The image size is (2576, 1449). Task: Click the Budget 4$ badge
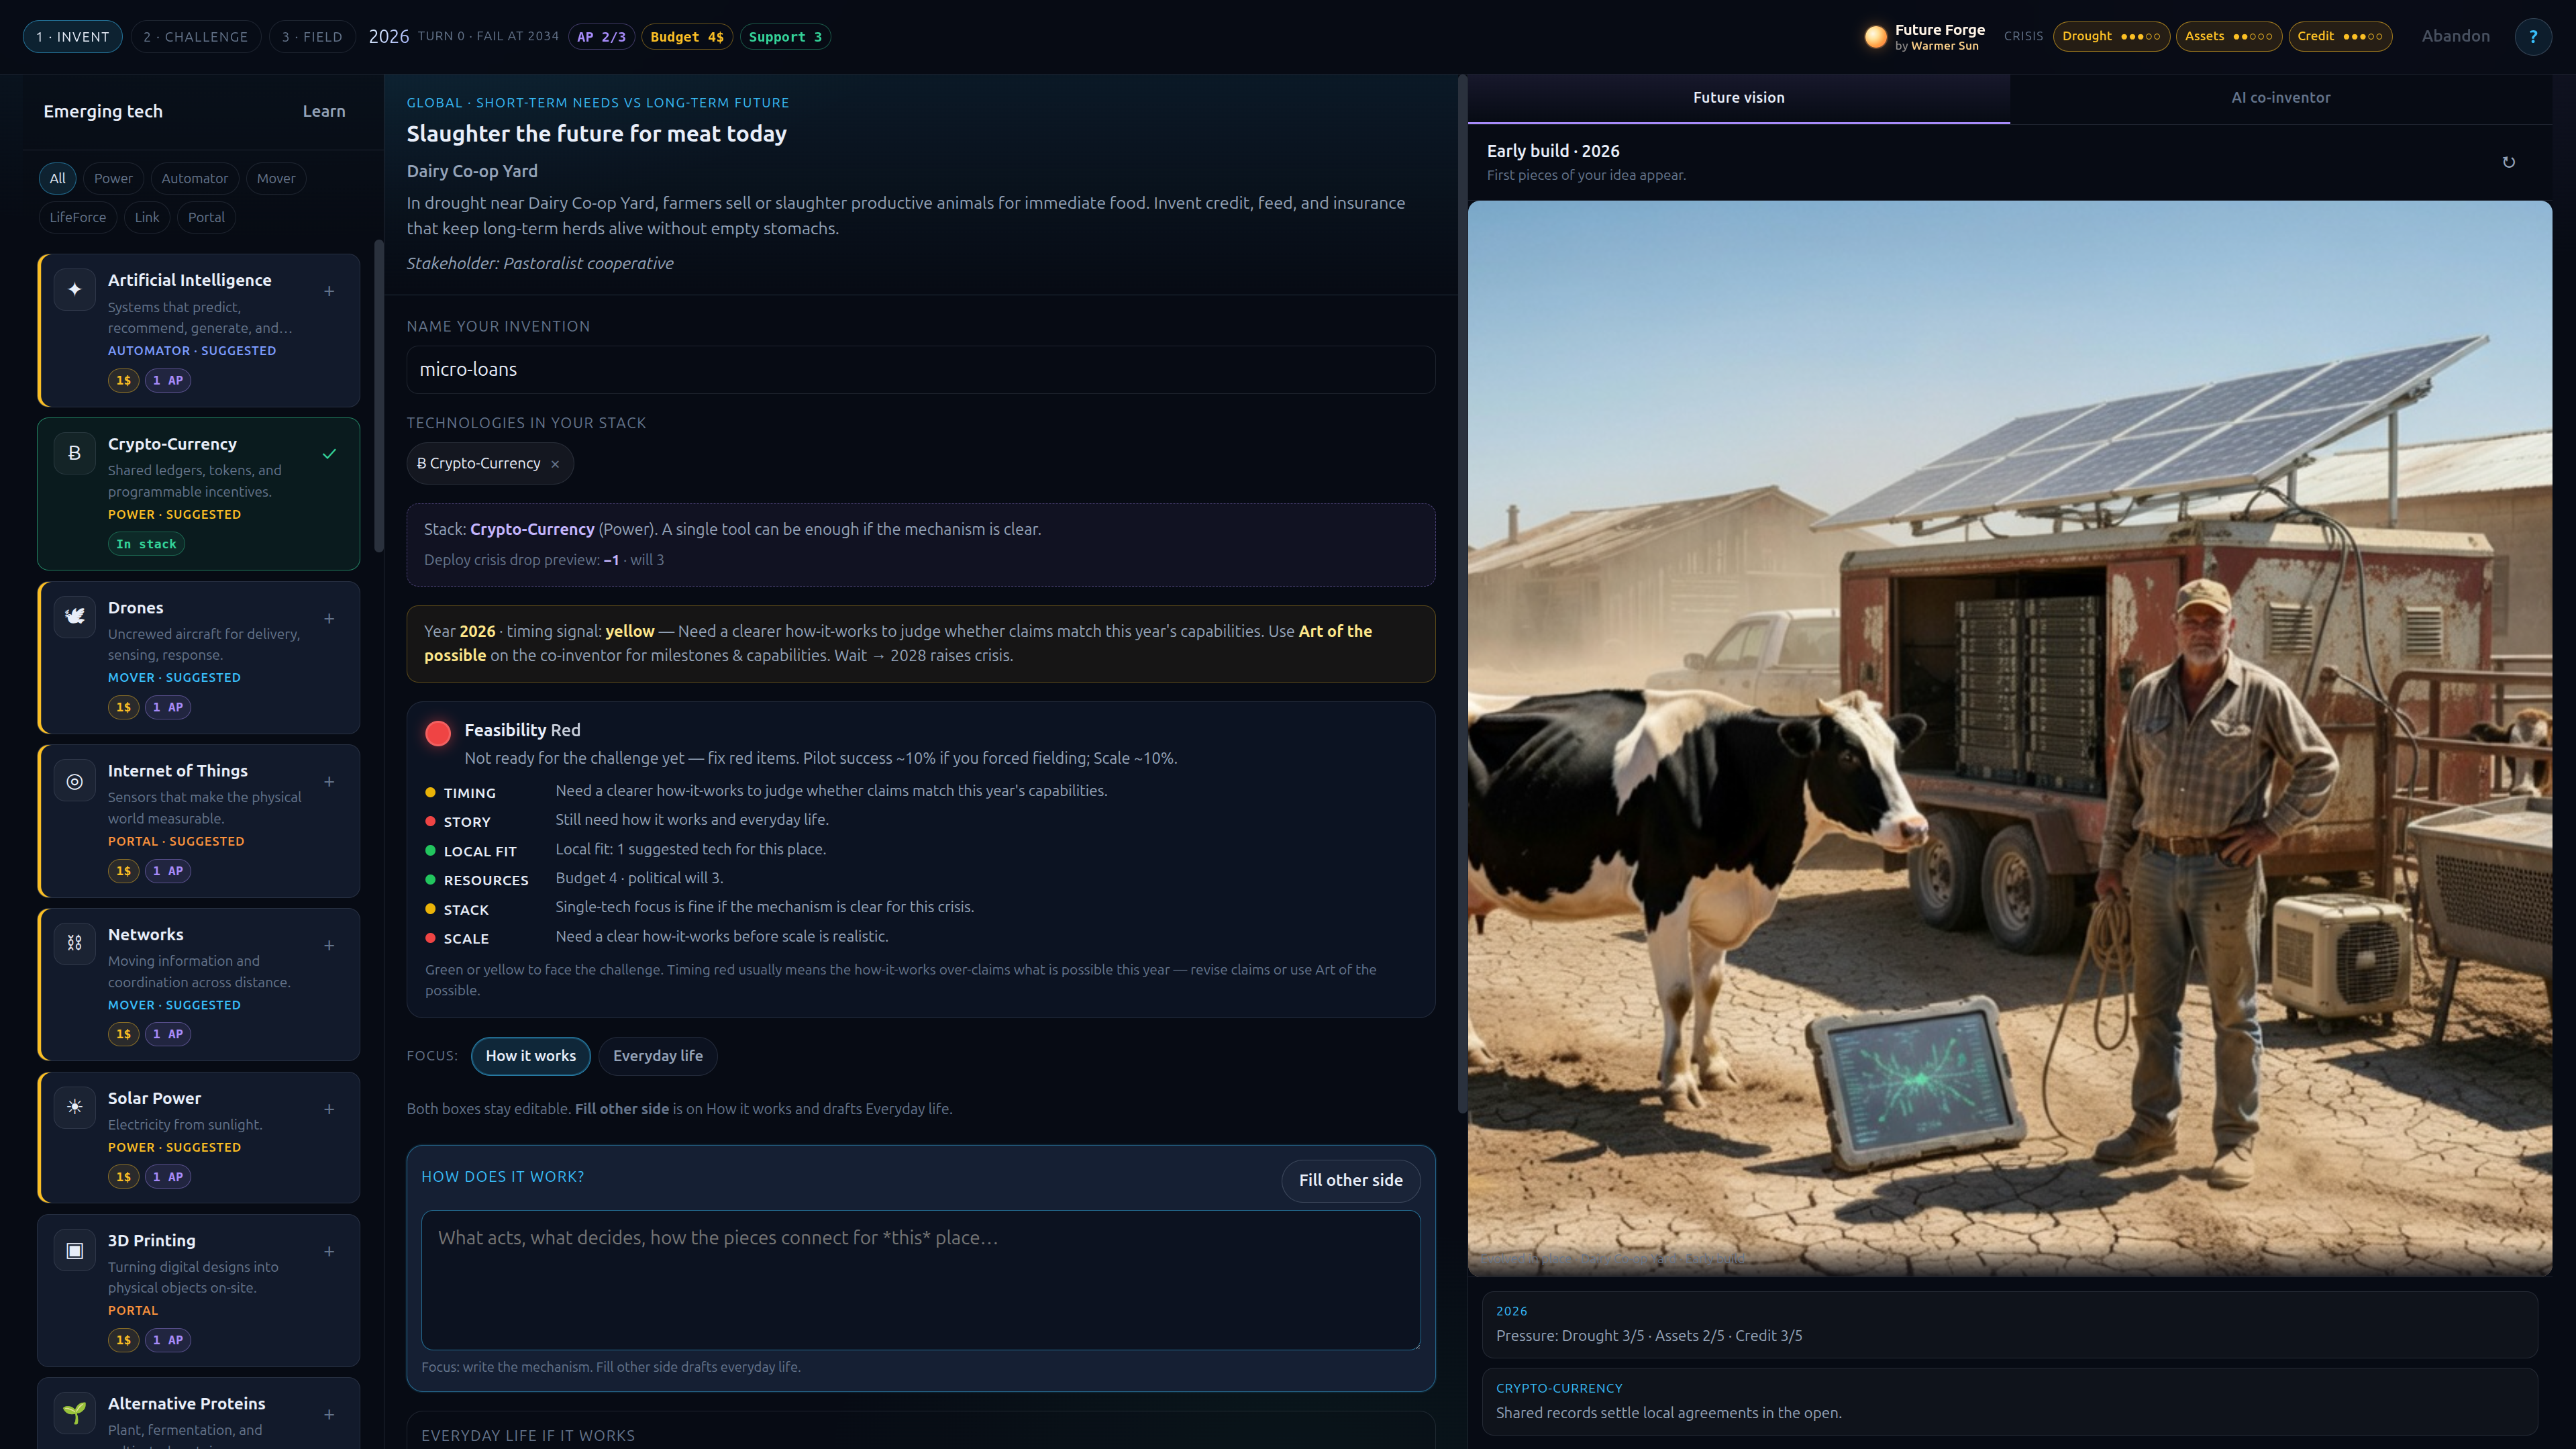[687, 37]
